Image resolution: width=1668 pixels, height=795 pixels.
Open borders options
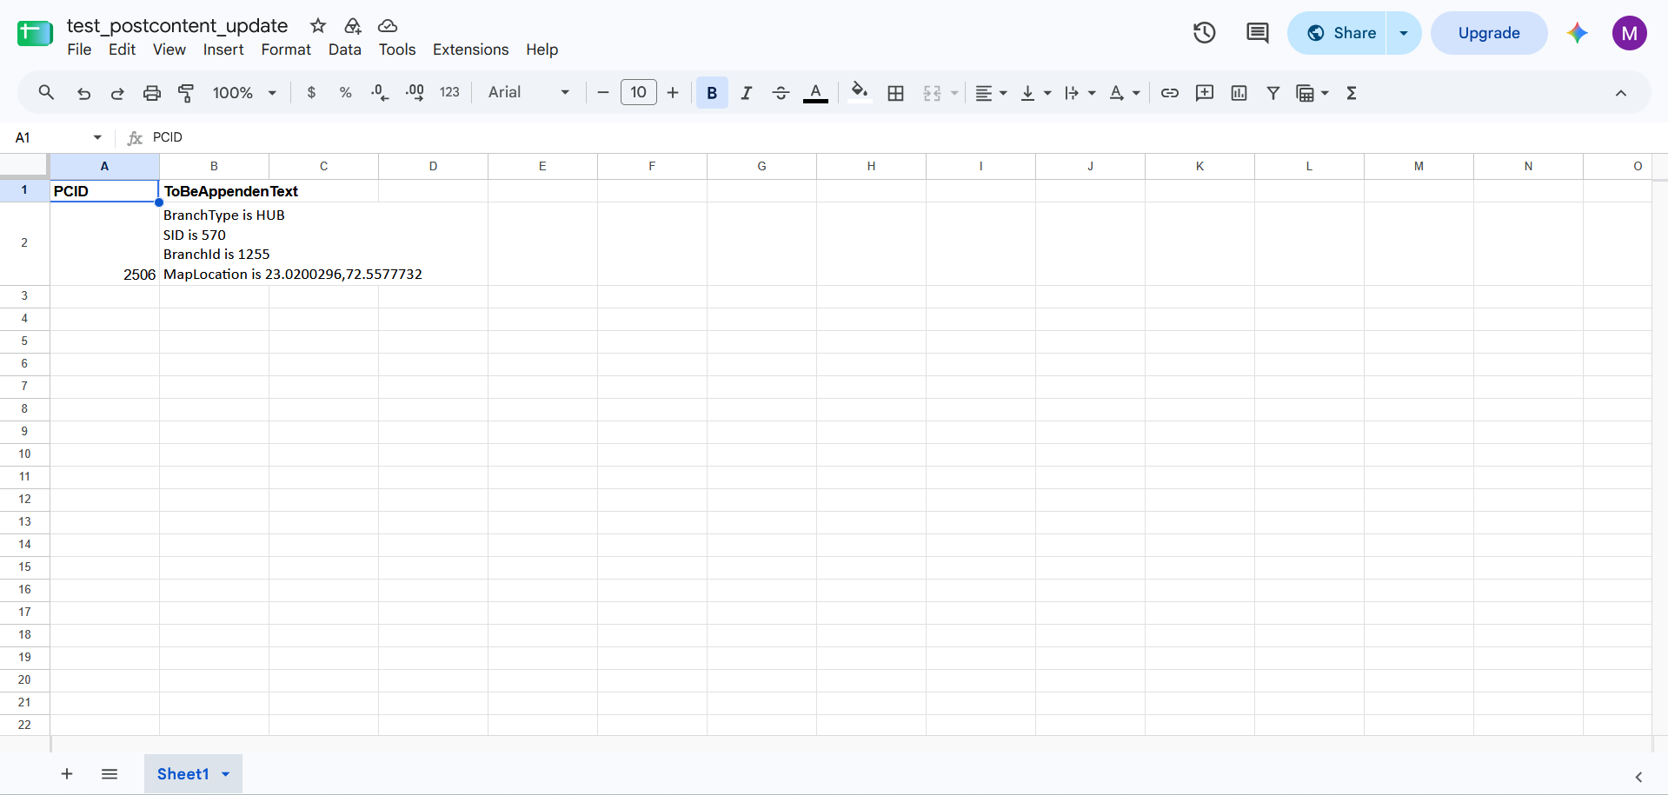895,93
